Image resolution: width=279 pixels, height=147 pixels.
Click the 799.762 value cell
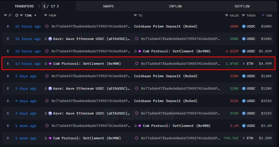[x=231, y=138]
